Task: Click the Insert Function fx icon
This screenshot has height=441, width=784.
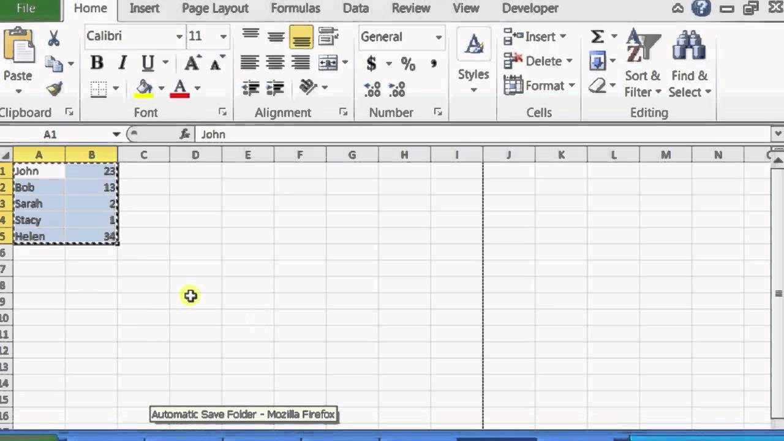Action: (184, 134)
